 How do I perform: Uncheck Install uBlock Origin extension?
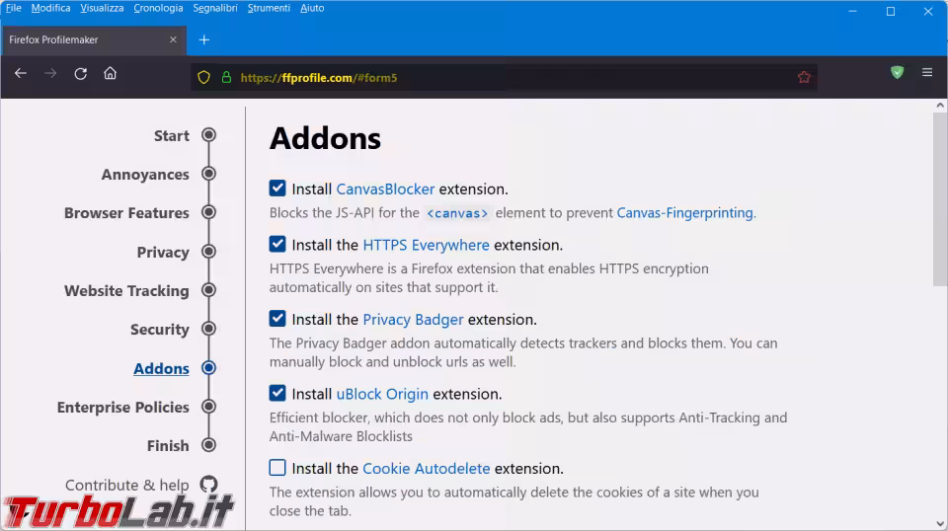(277, 393)
